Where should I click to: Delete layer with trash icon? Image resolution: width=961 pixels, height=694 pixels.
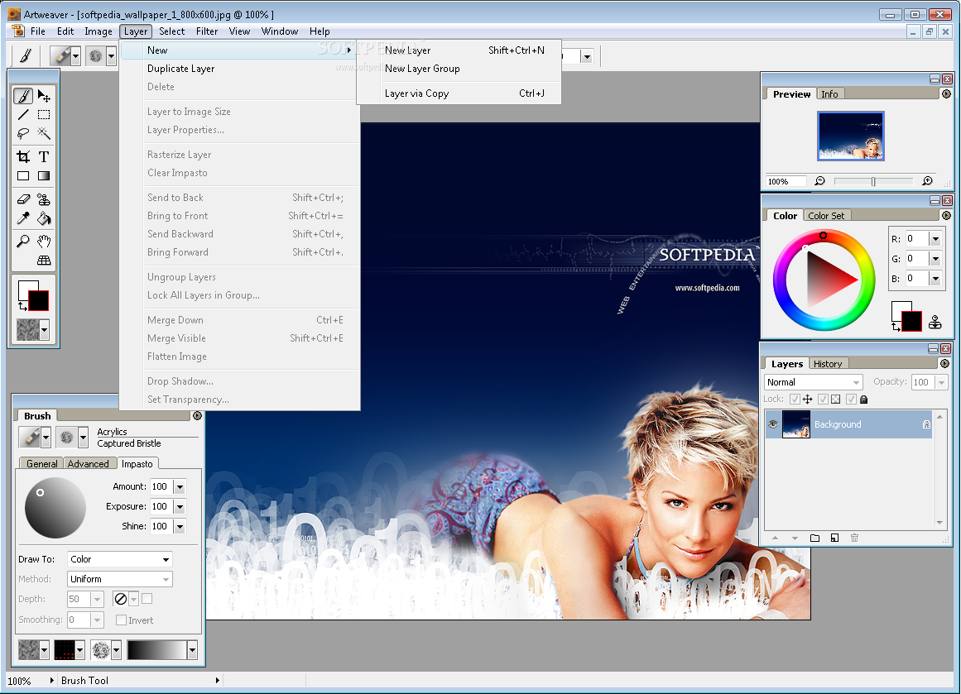click(854, 538)
